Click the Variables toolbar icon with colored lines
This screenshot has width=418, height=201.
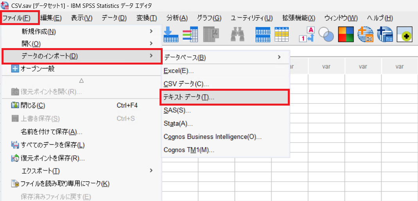pos(190,34)
